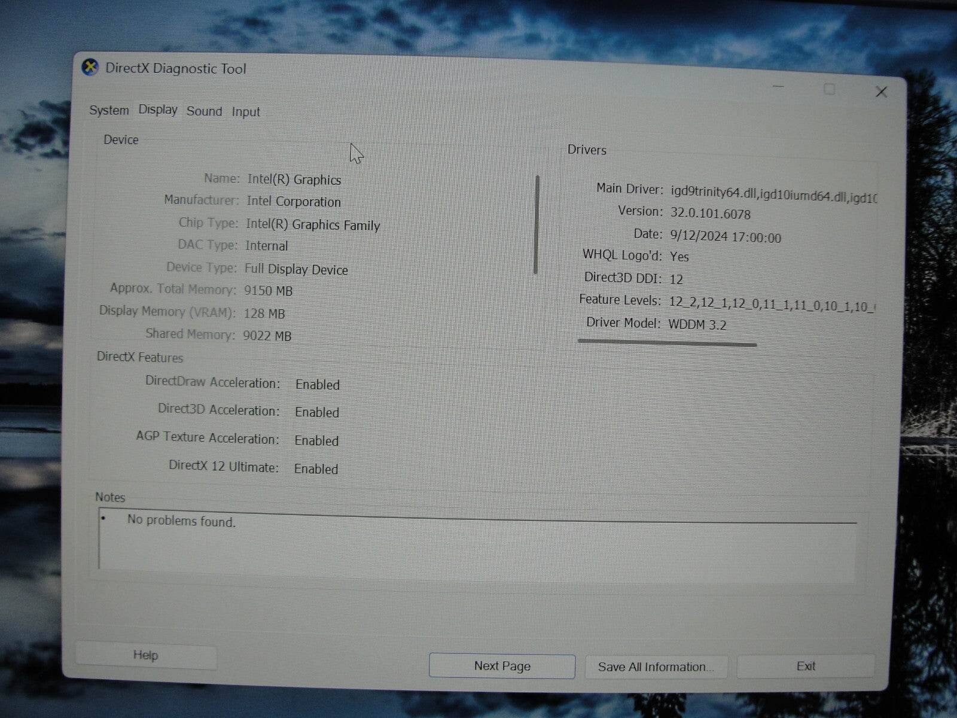Switch to the System tab
This screenshot has height=718, width=957.
(x=108, y=111)
